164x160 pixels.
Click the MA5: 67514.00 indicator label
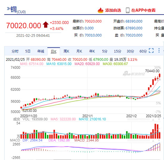click(32, 64)
